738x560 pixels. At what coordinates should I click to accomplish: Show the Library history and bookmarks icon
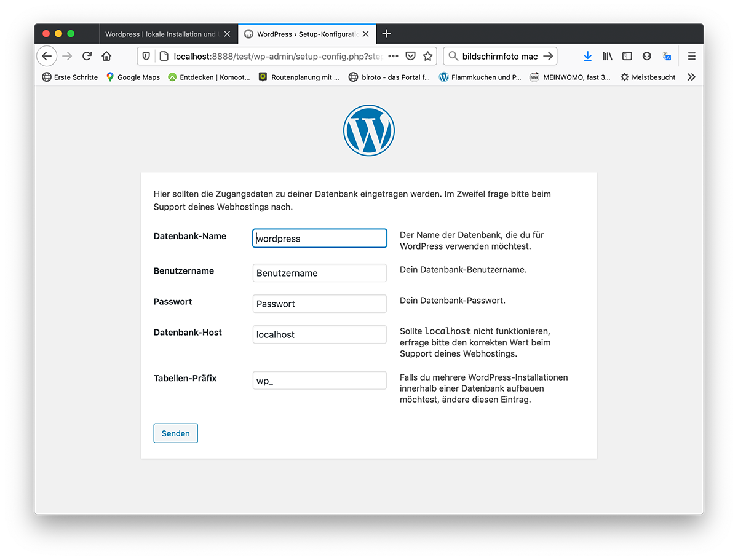[608, 56]
